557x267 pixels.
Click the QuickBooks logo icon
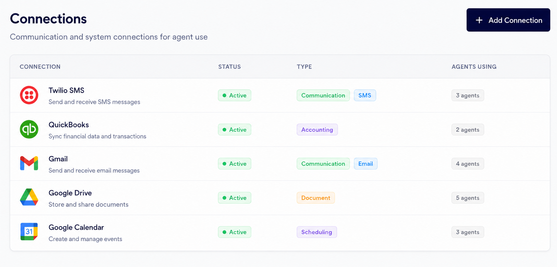click(29, 129)
